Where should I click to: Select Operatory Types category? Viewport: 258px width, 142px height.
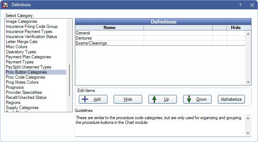[36, 52]
